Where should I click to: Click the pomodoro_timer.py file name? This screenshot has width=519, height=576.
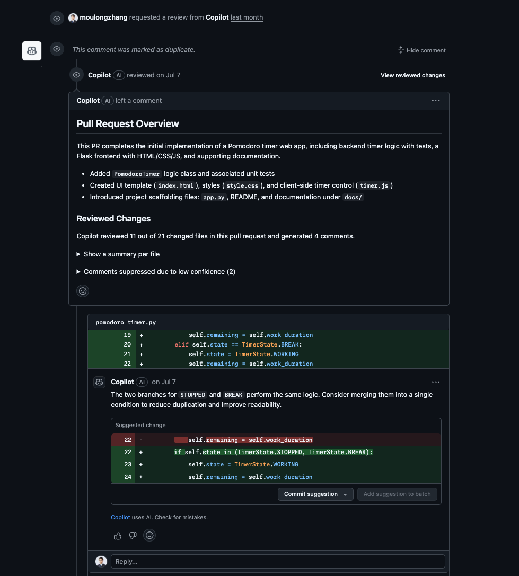point(126,322)
